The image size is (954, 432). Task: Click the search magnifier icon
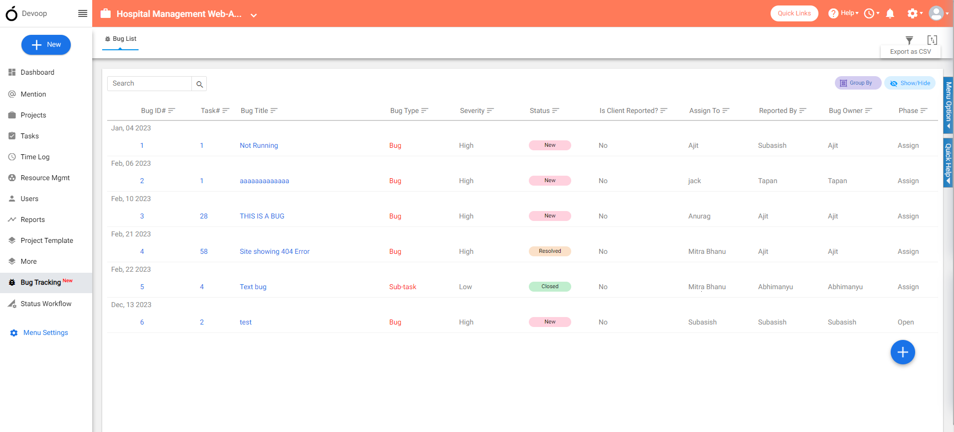click(x=199, y=84)
